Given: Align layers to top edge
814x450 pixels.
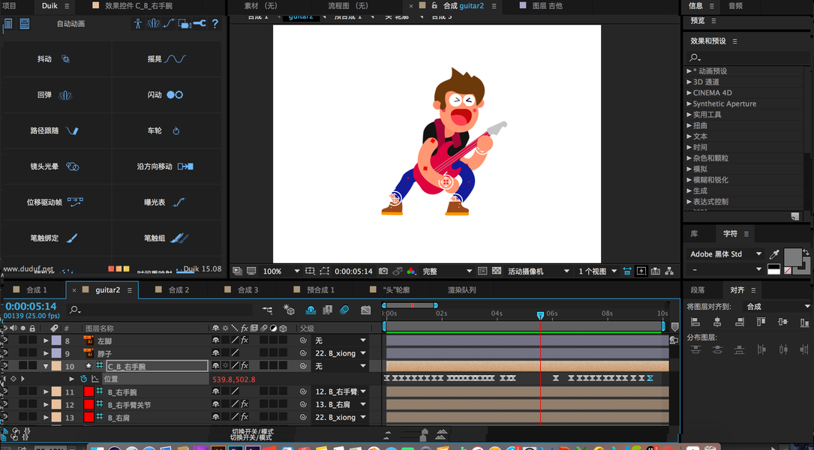Looking at the screenshot, I should tap(761, 322).
